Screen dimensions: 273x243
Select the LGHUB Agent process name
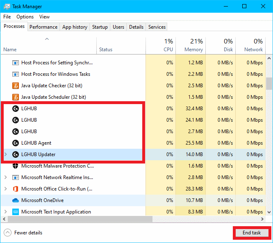point(36,143)
